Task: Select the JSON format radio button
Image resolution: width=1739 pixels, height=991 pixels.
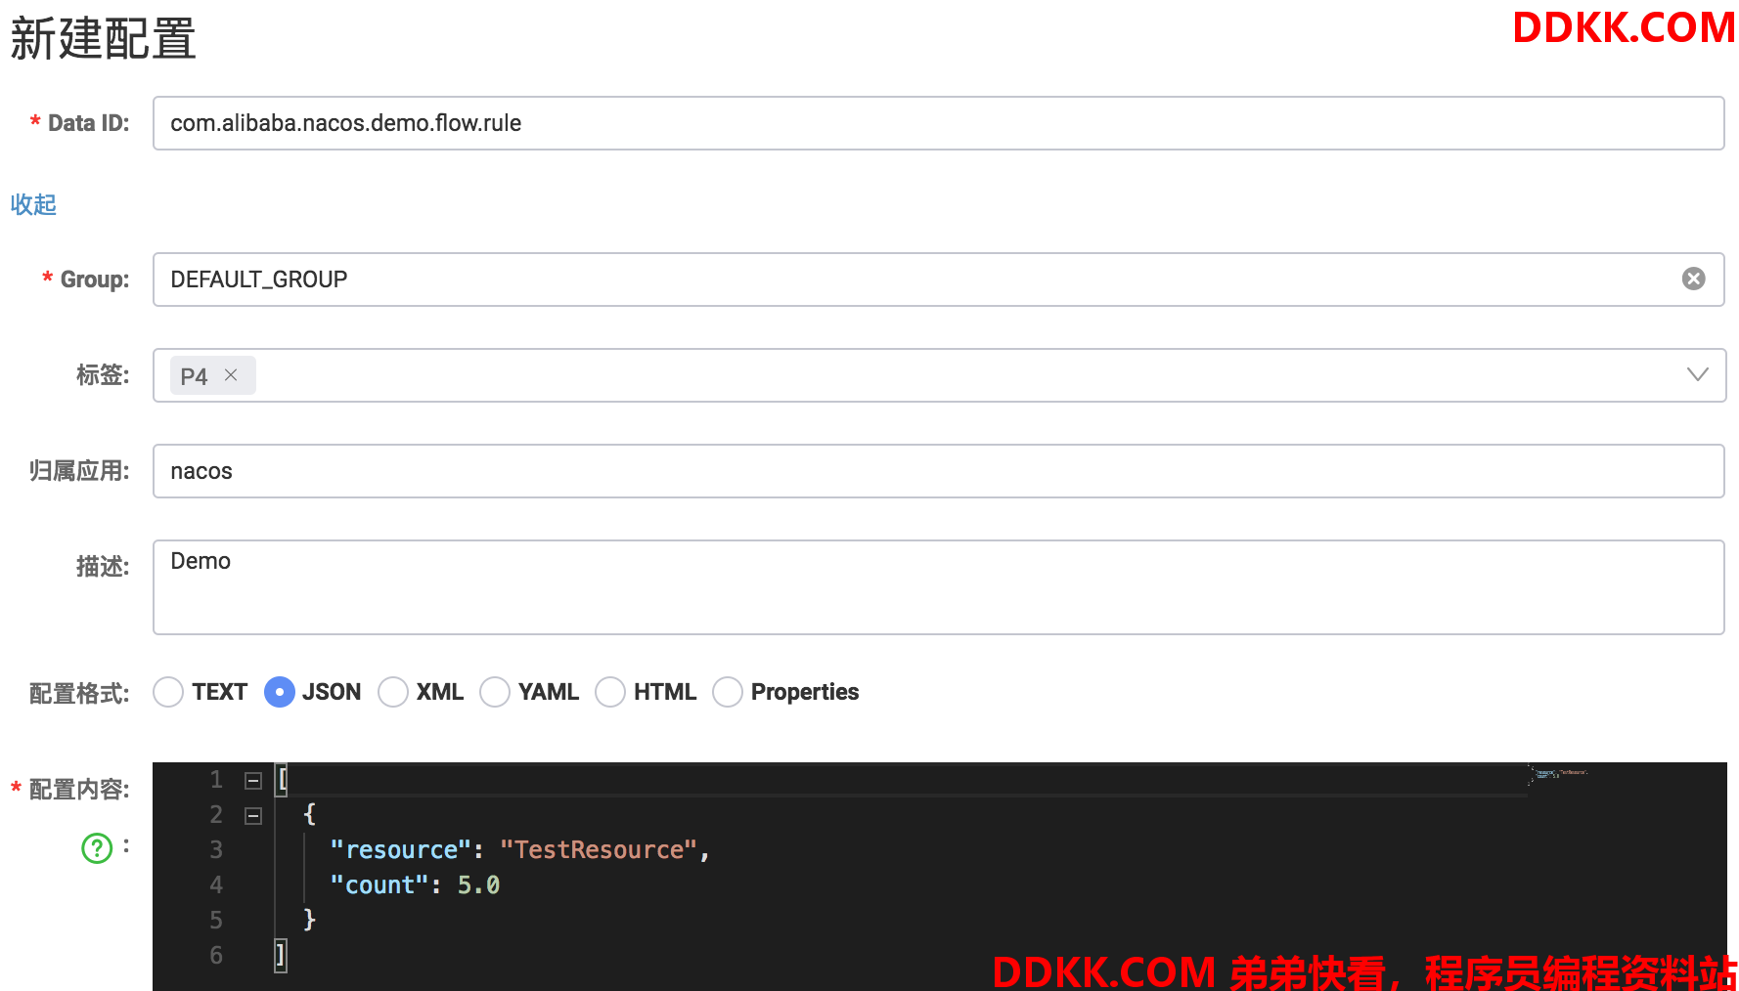Action: [x=280, y=692]
